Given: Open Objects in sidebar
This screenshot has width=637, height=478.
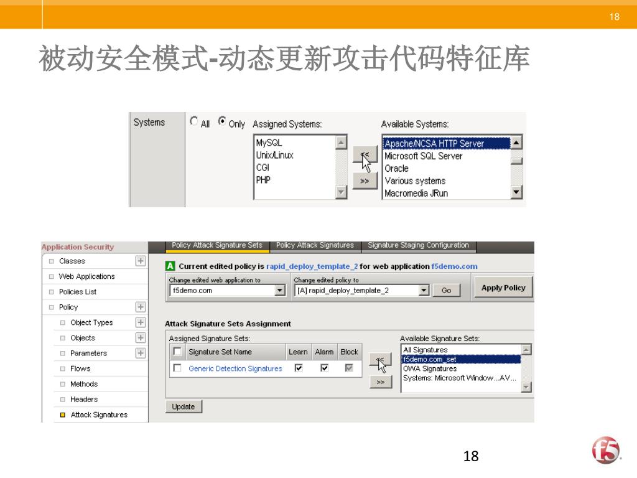Looking at the screenshot, I should (83, 338).
